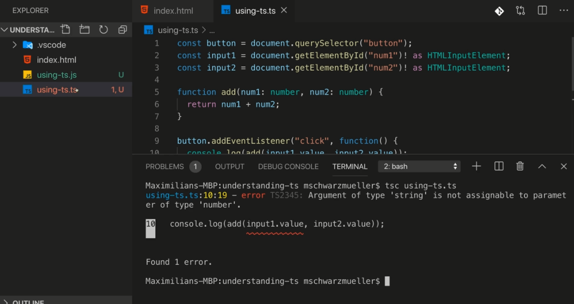Click the EXPLORER panel title

coord(31,11)
